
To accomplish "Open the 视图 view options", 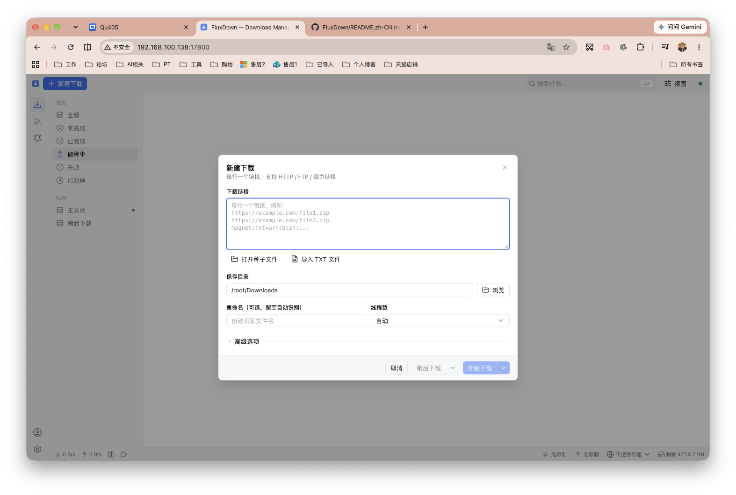I will point(675,84).
